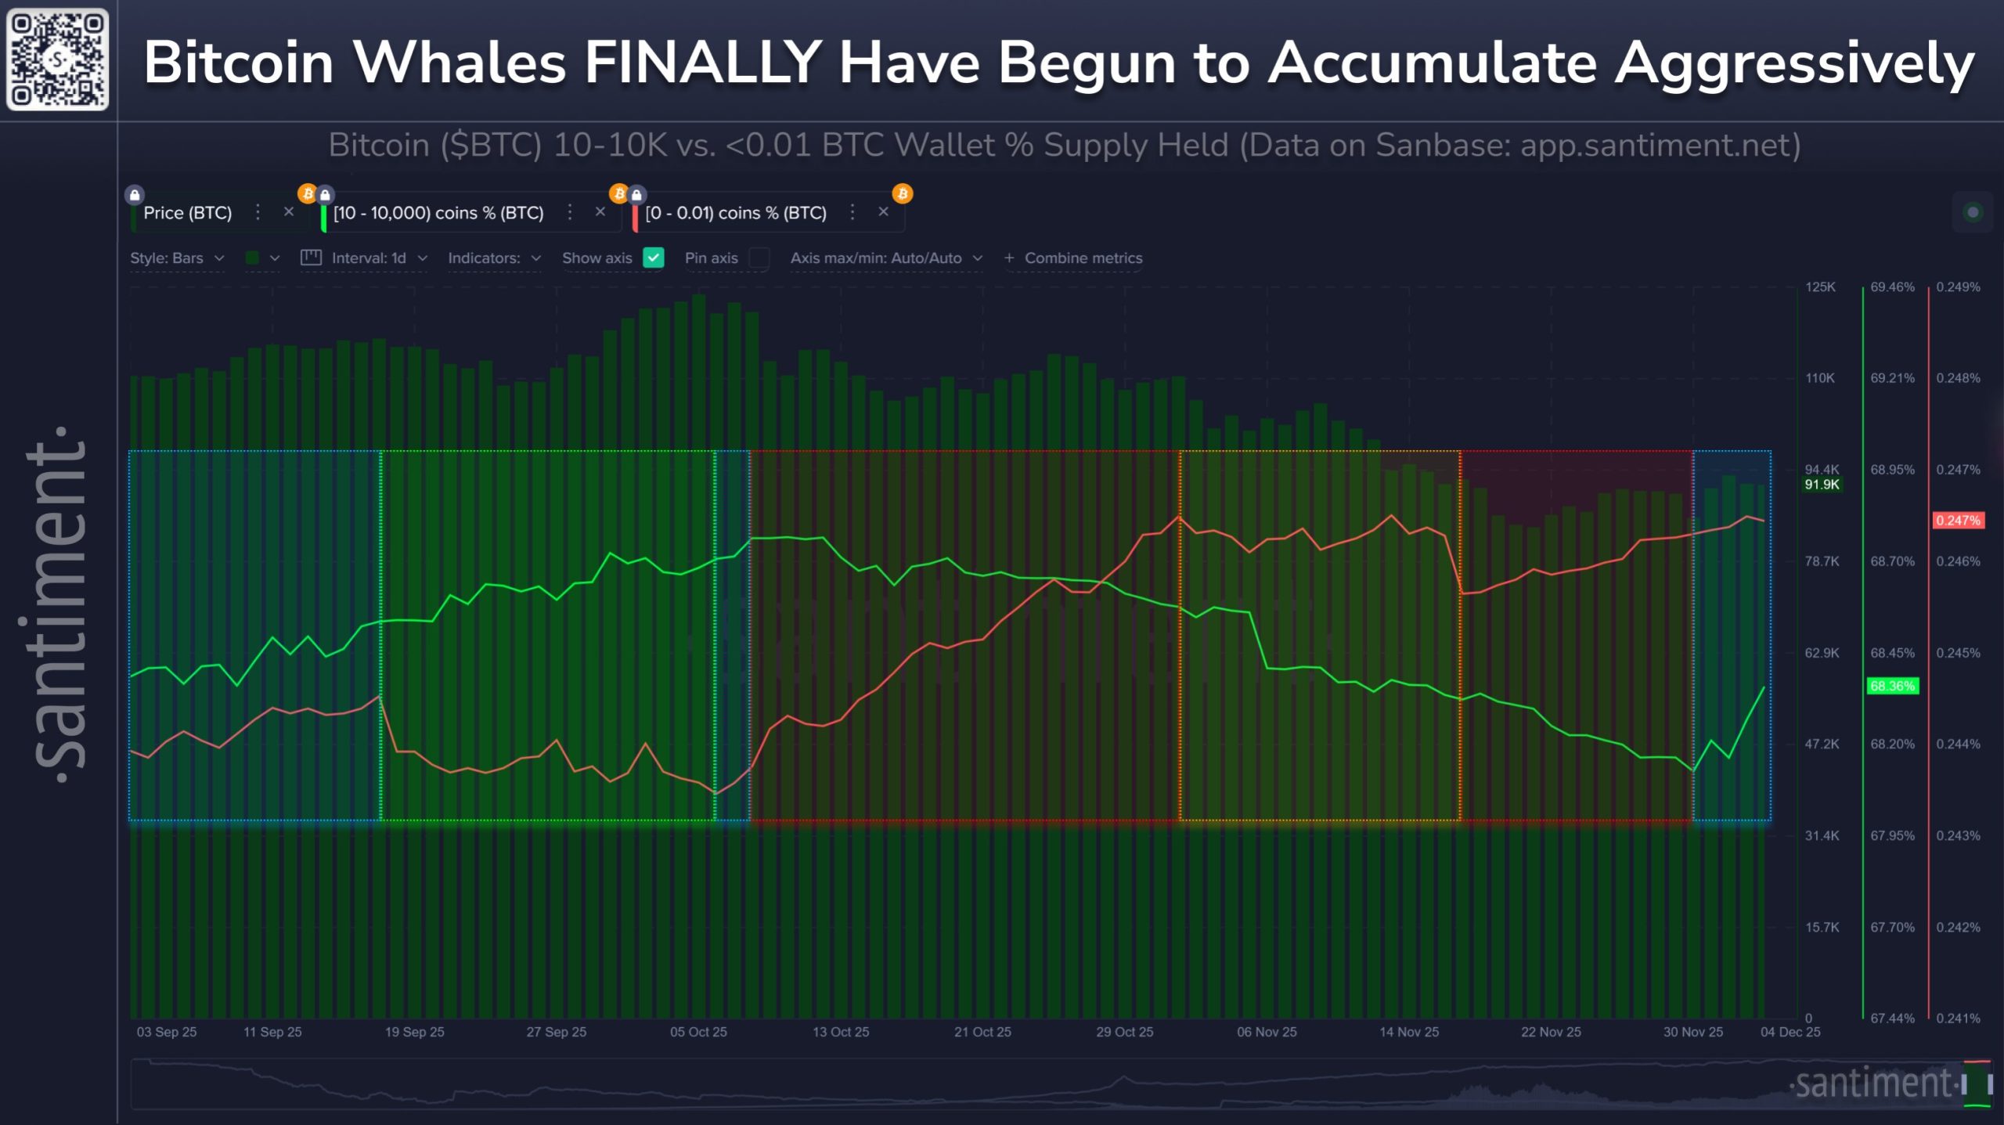Remove the [10 - 10,000) coins metric via its X

[x=600, y=212]
